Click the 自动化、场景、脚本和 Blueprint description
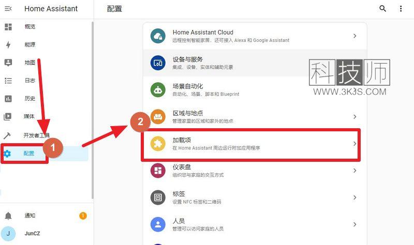 (x=205, y=94)
